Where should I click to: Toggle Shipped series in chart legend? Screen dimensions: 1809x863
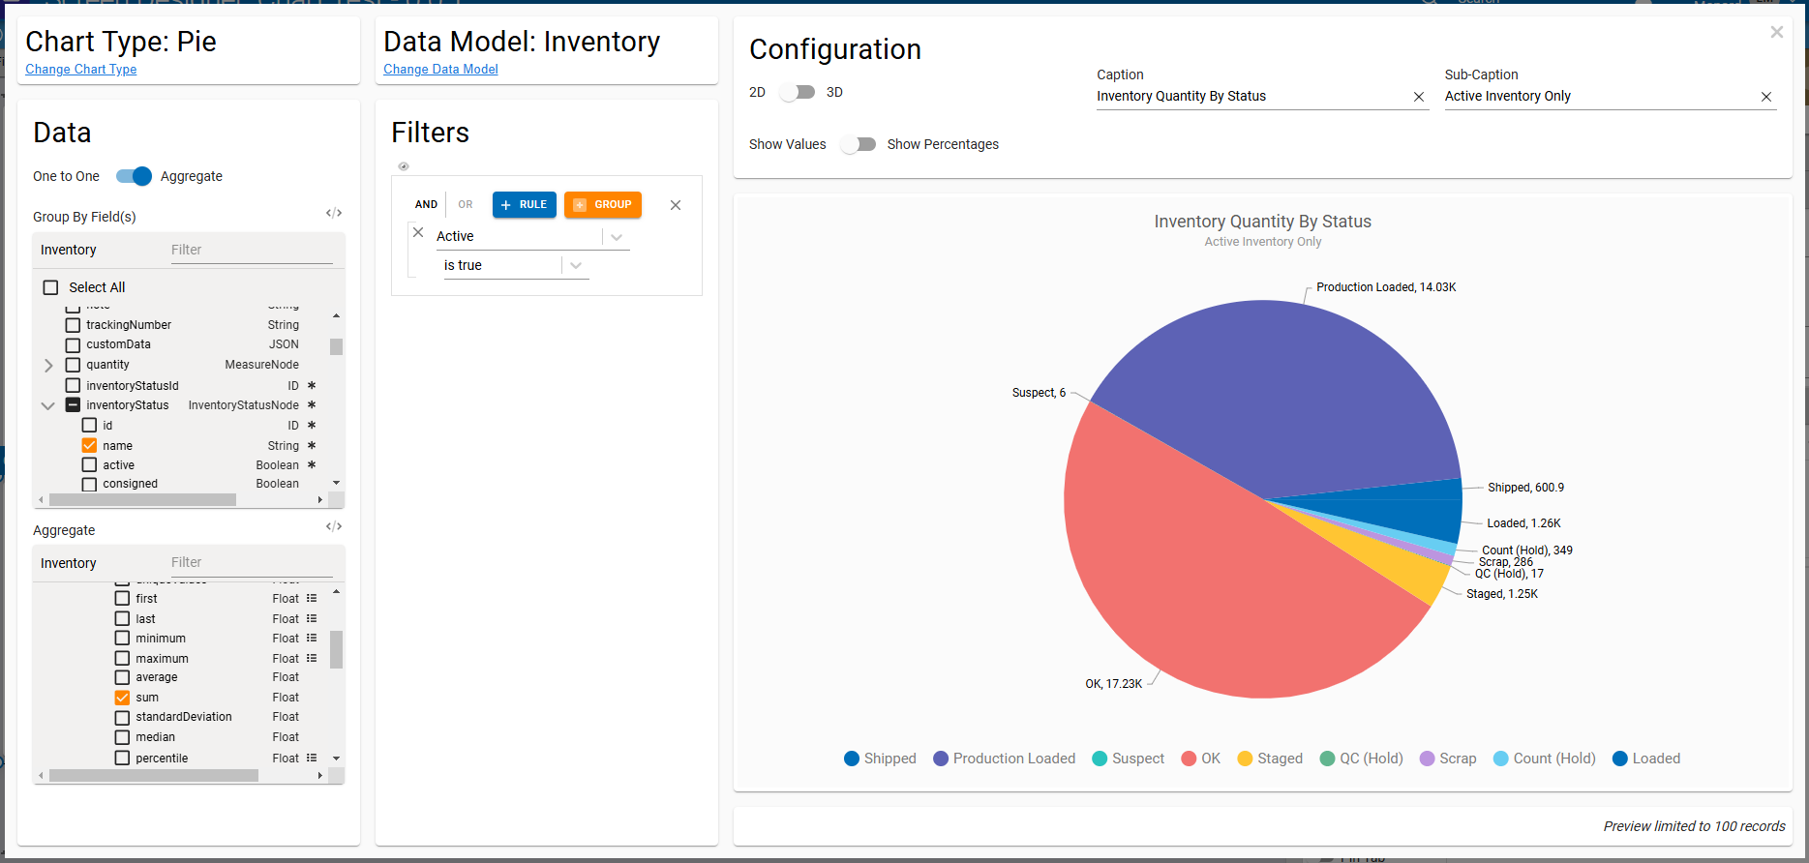pyautogui.click(x=880, y=759)
